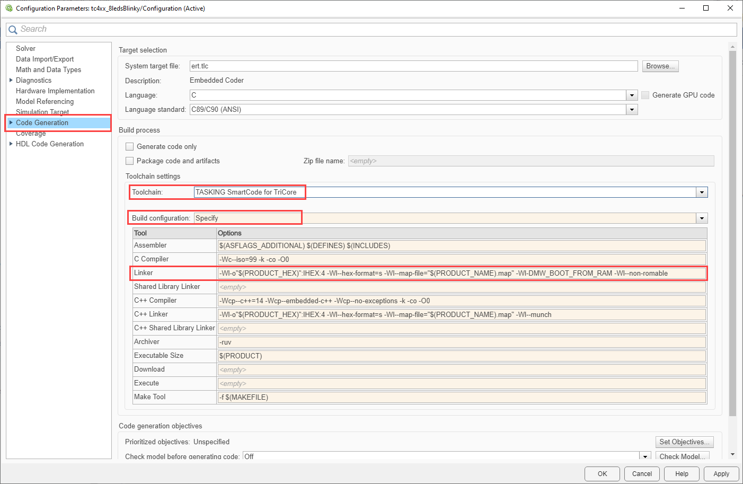The width and height of the screenshot is (743, 484).
Task: Open the Toolchain selection dropdown
Action: pos(702,192)
